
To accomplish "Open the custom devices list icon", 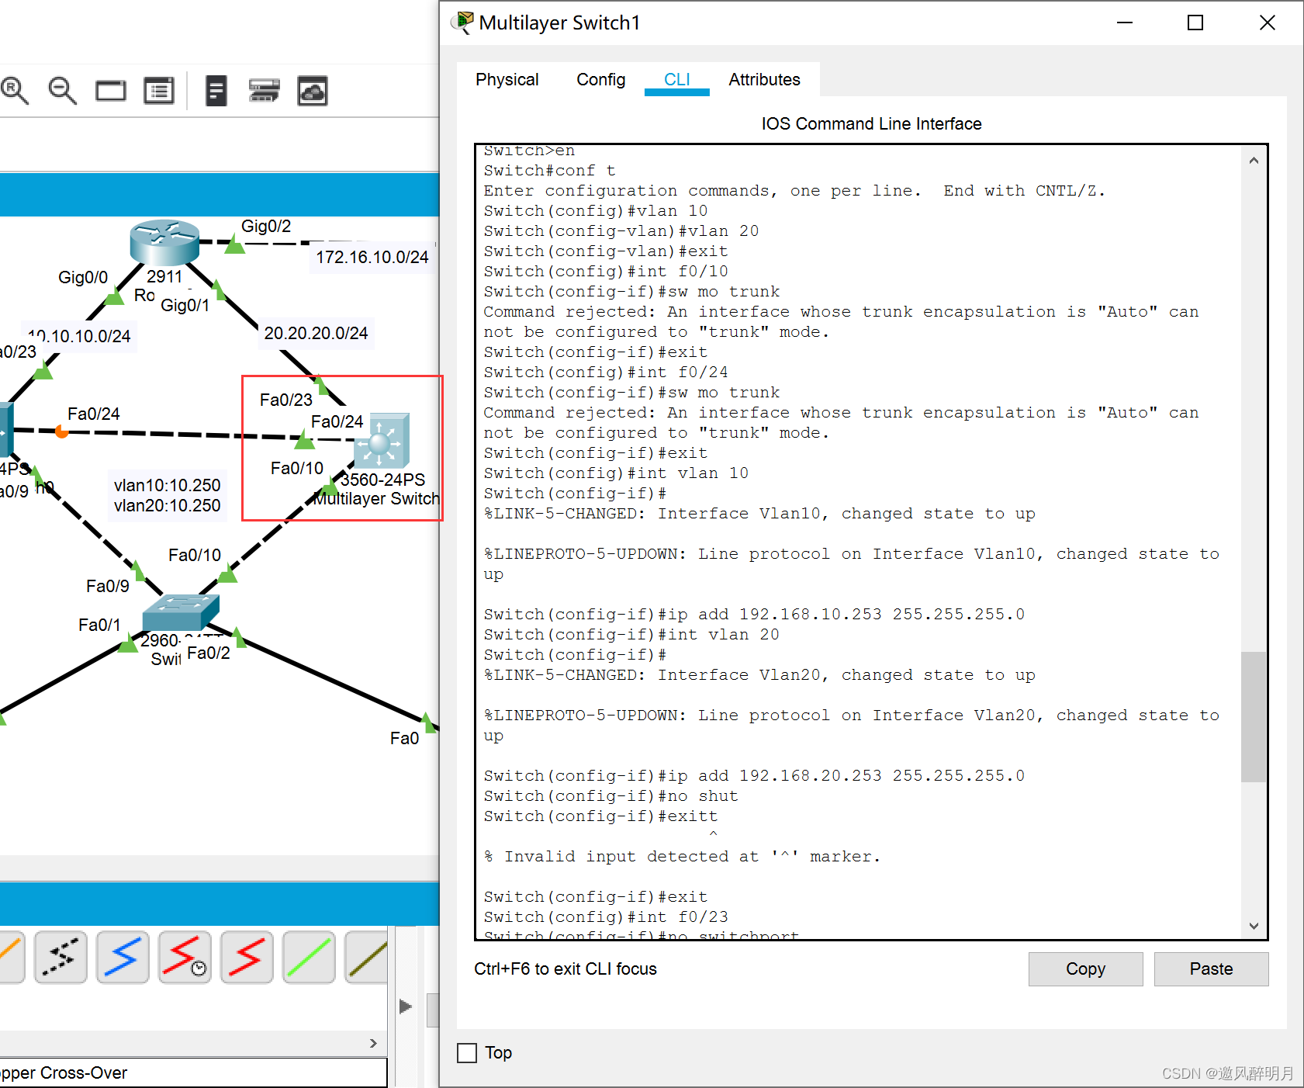I will (x=159, y=91).
